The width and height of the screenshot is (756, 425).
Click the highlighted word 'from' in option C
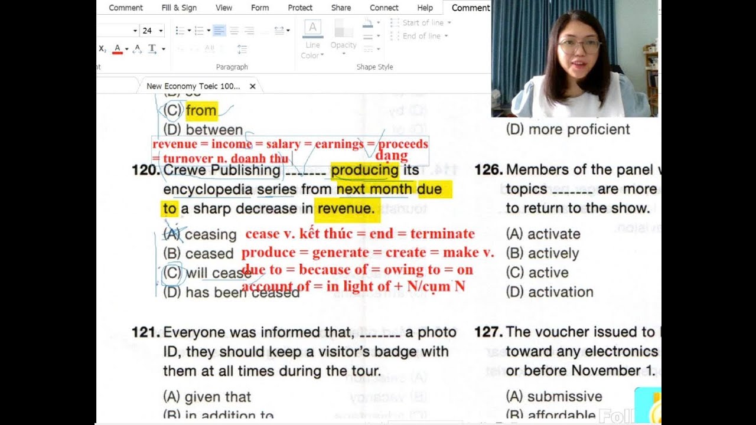(201, 110)
